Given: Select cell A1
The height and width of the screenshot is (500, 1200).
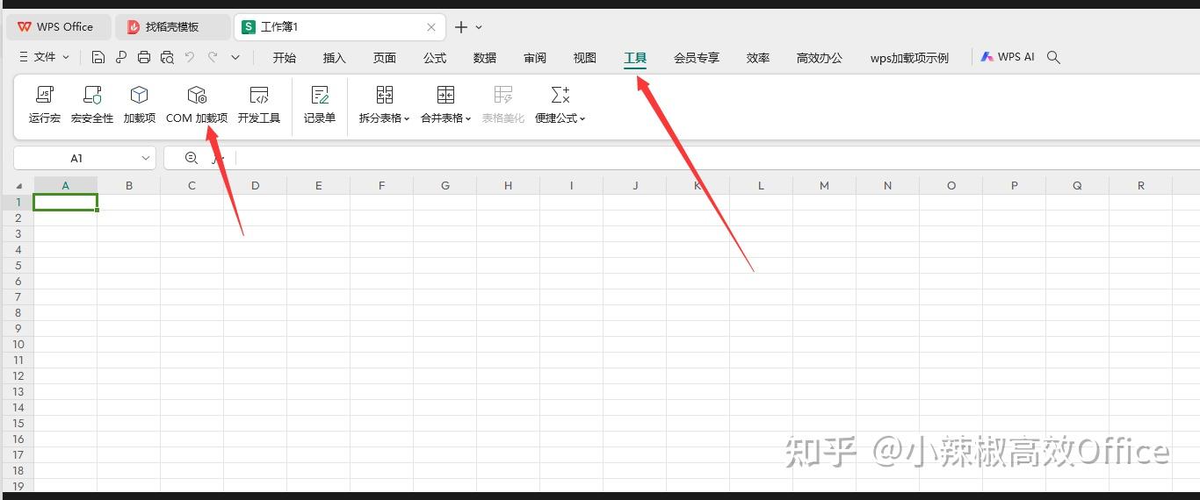Looking at the screenshot, I should (65, 202).
